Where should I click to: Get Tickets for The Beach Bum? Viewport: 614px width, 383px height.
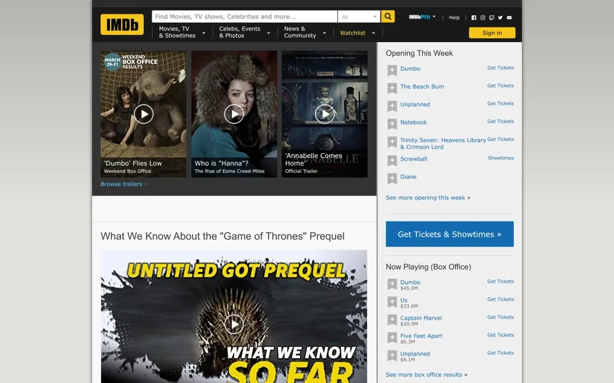[500, 86]
